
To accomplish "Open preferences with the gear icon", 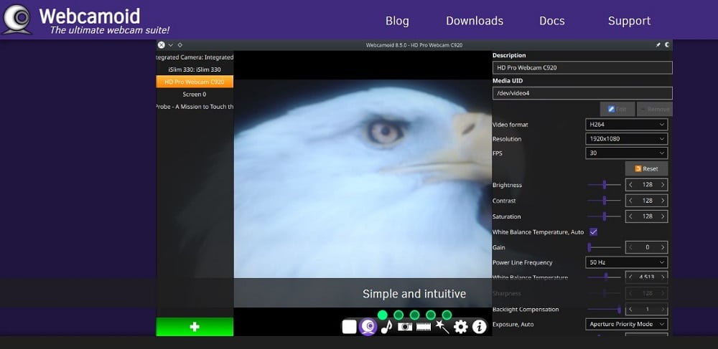I will point(460,327).
